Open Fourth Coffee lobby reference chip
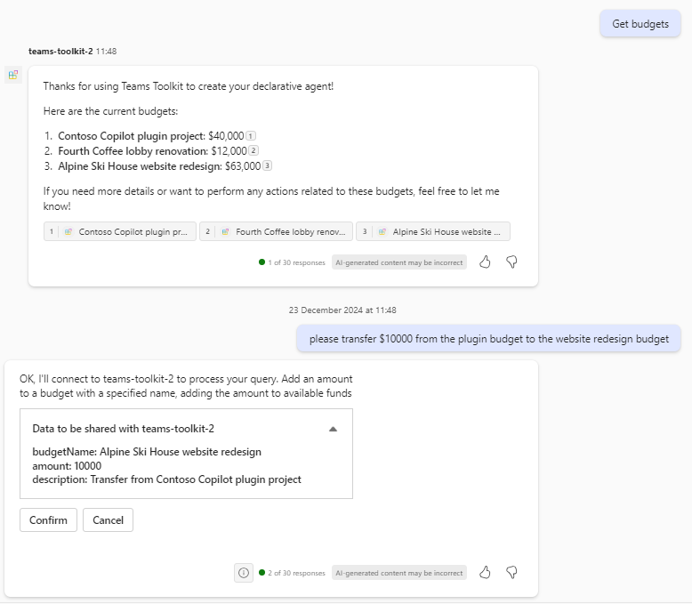The image size is (692, 604). point(277,231)
